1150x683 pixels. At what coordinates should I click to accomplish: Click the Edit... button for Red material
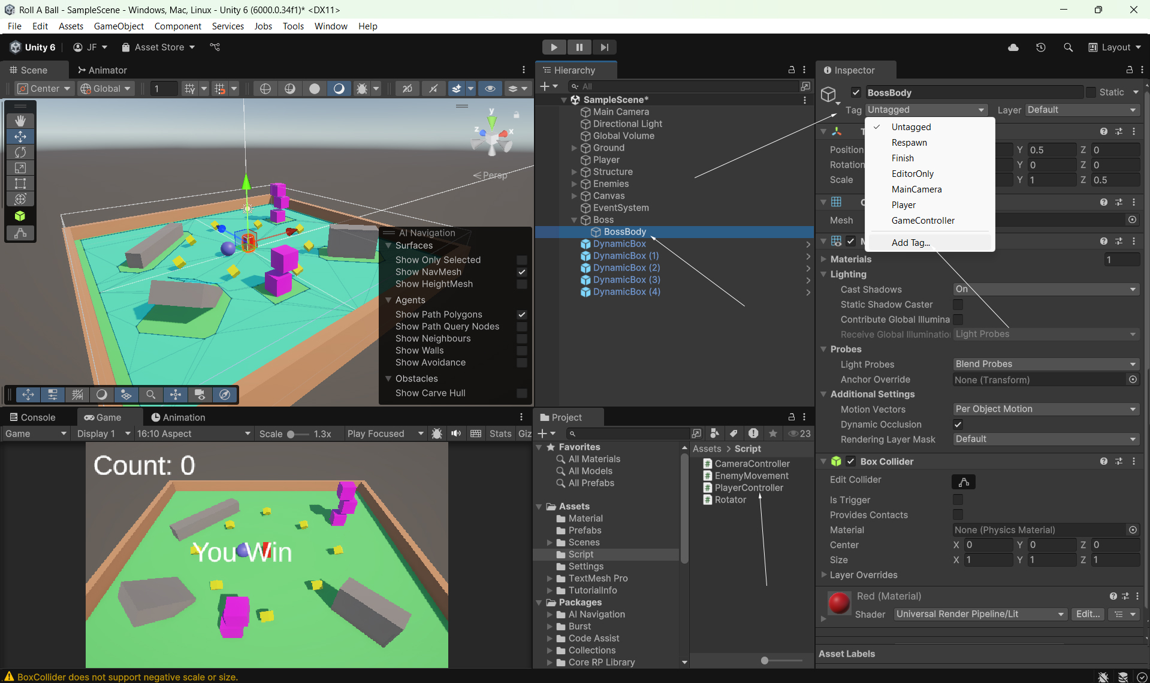(1088, 614)
